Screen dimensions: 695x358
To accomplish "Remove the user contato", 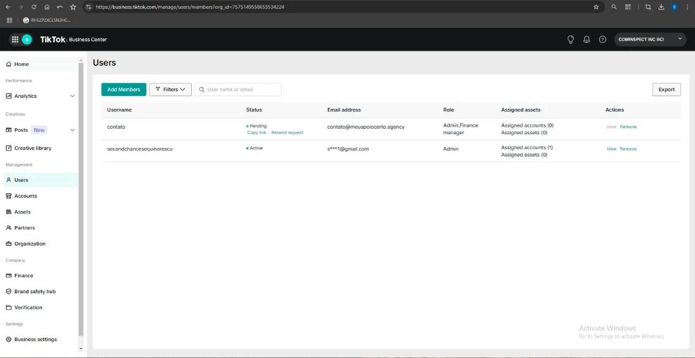I will click(628, 127).
